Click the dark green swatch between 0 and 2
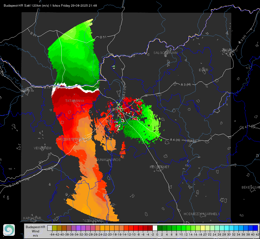This screenshot has width=260, height=239. tap(160, 228)
